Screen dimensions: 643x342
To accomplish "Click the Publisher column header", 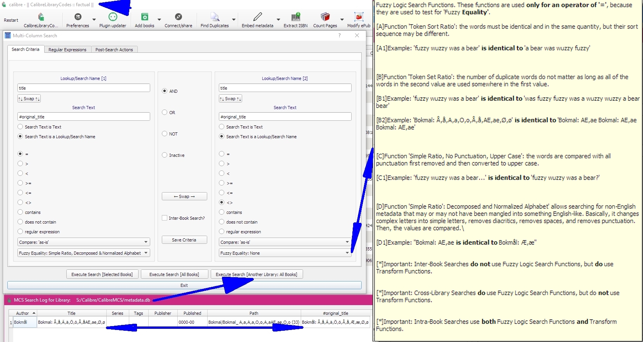I will pyautogui.click(x=163, y=313).
